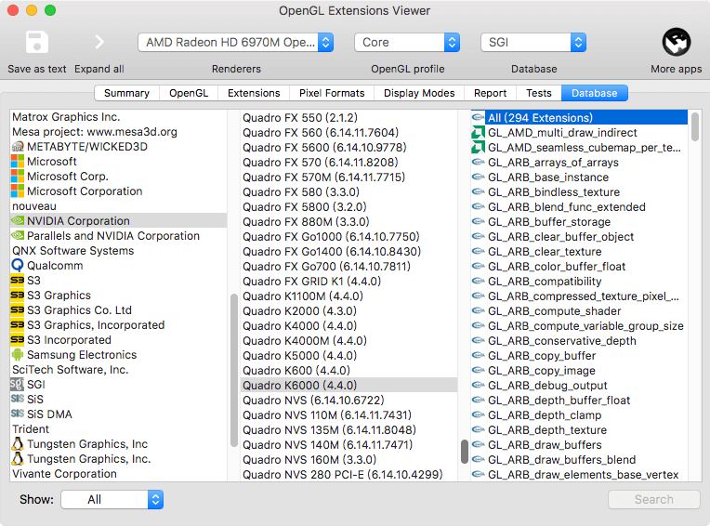
Task: Select Vivante Corporation vendor
Action: [x=118, y=474]
